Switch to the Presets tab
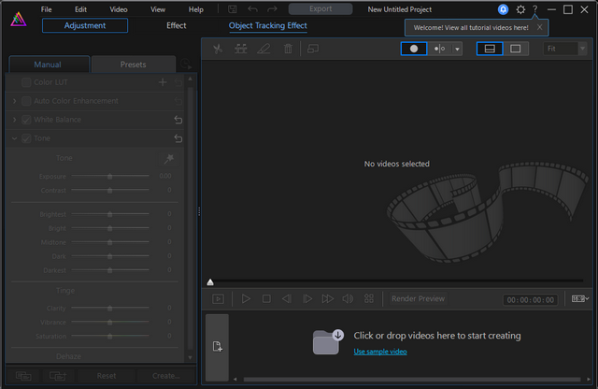598x389 pixels. pyautogui.click(x=133, y=65)
